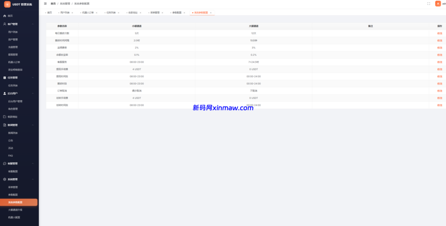
Task: Open 机器人订单 in the sidebar
Action: tap(14, 62)
